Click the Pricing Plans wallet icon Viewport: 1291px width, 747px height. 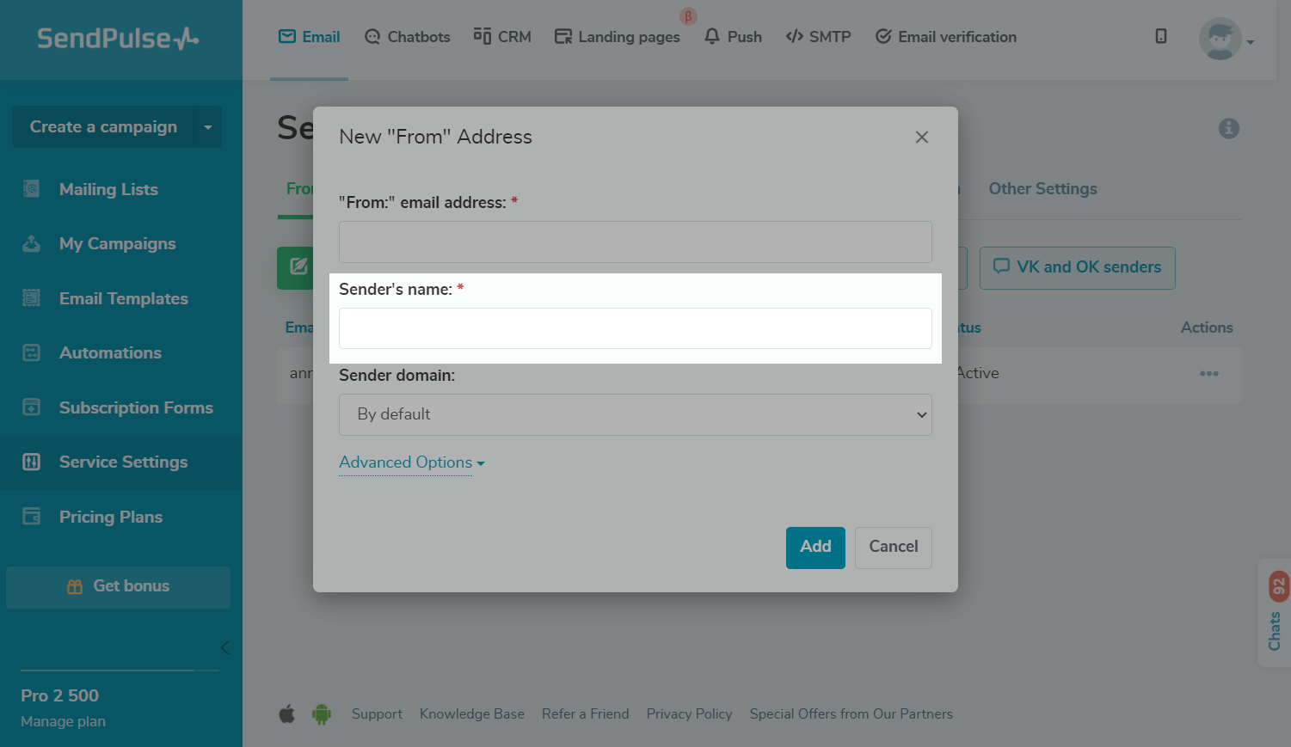click(x=32, y=517)
